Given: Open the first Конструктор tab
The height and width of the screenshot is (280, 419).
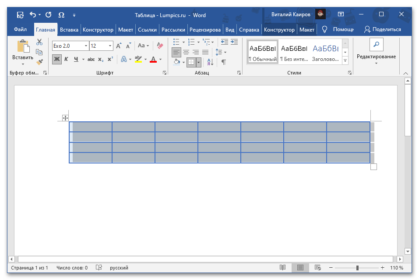Looking at the screenshot, I should click(x=98, y=30).
